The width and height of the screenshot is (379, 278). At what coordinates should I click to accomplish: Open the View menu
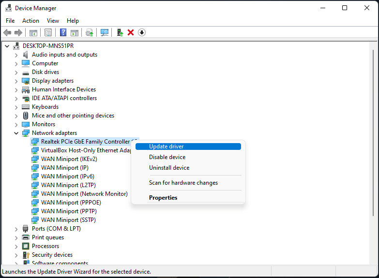pyautogui.click(x=53, y=21)
